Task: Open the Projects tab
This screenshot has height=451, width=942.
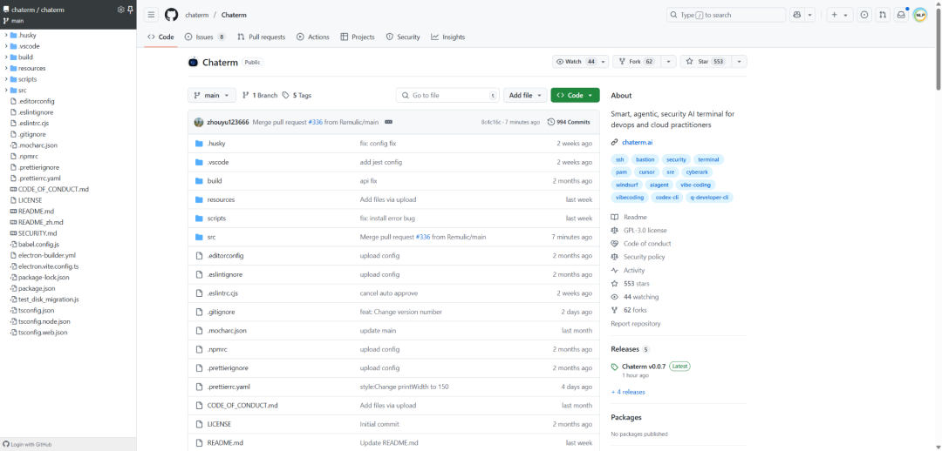Action: 358,37
